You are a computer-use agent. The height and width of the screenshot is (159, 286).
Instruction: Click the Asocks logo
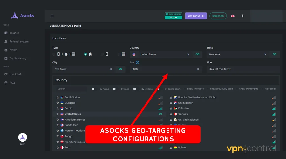tap(23, 16)
